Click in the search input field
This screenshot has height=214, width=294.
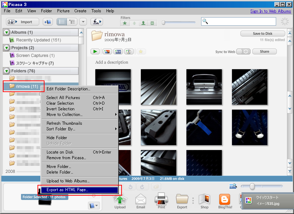pyautogui.click(x=241, y=22)
